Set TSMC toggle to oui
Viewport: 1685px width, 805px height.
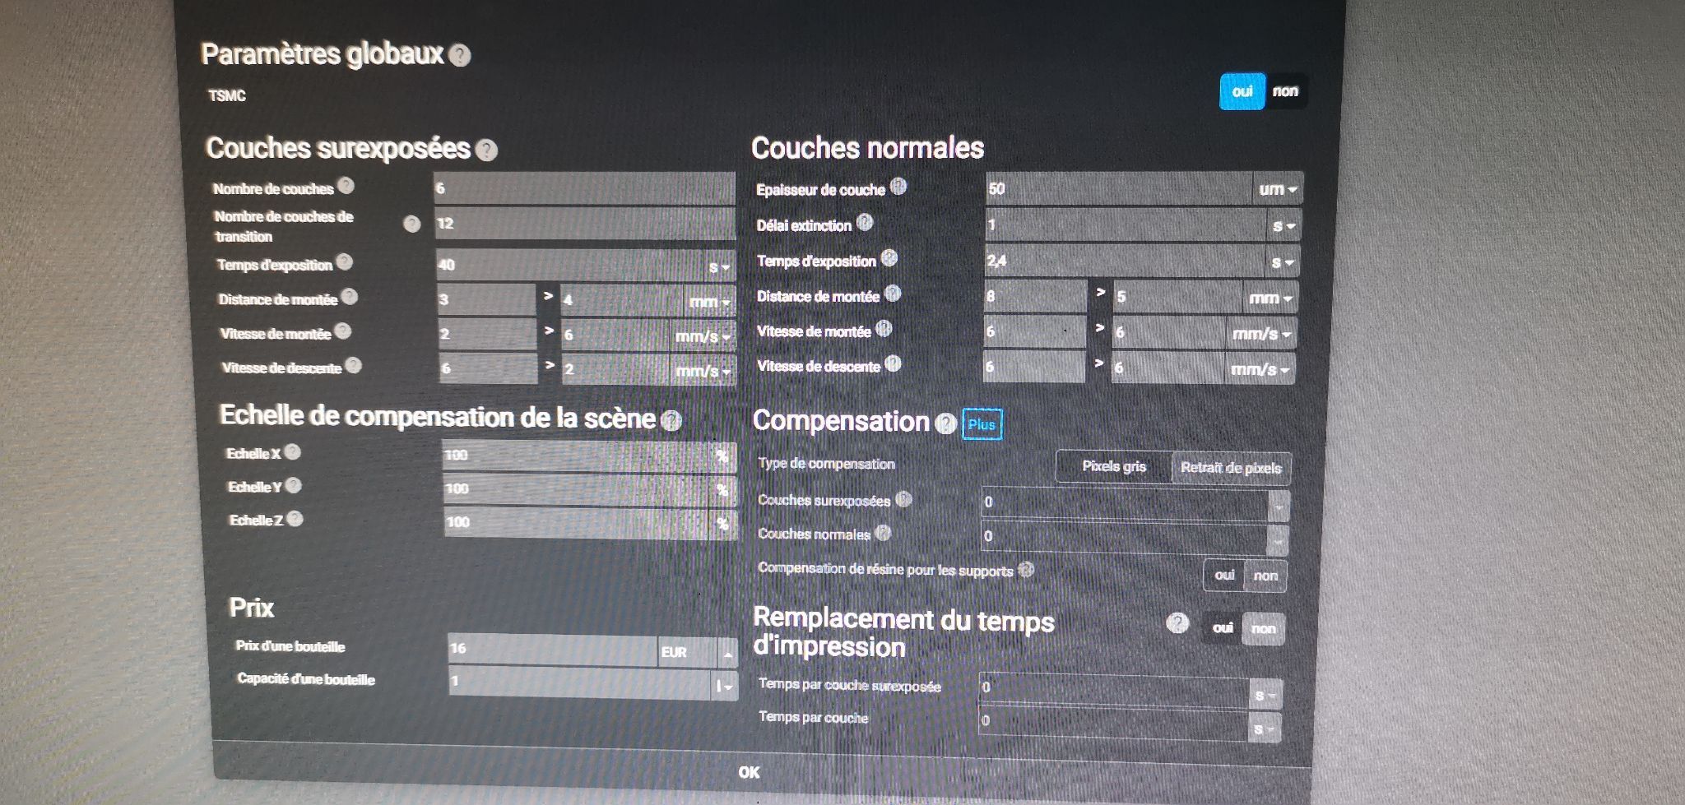(x=1242, y=91)
